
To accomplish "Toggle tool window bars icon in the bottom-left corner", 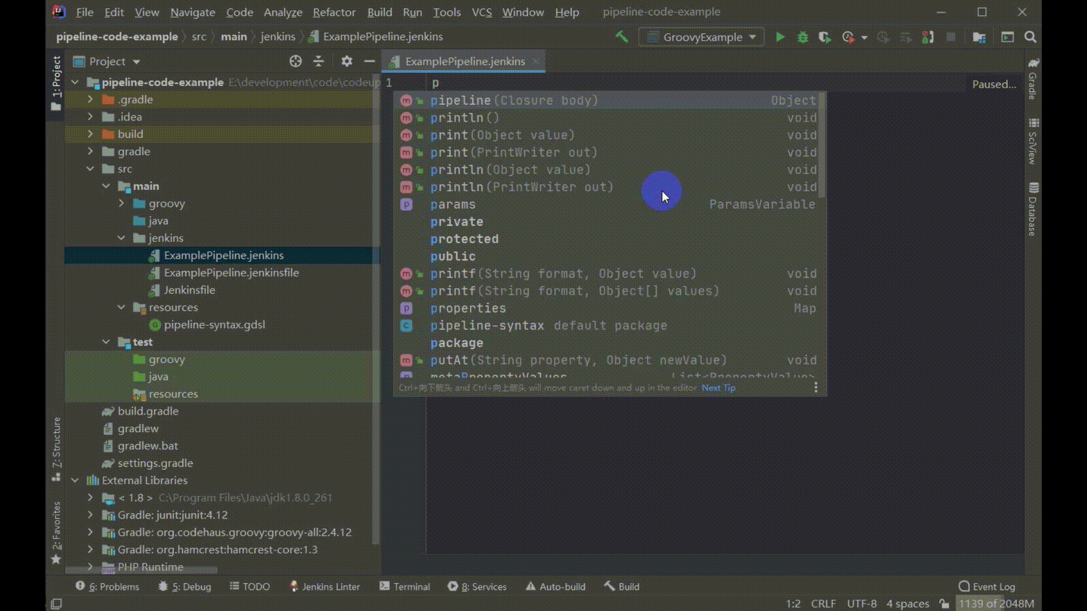I will tap(56, 604).
